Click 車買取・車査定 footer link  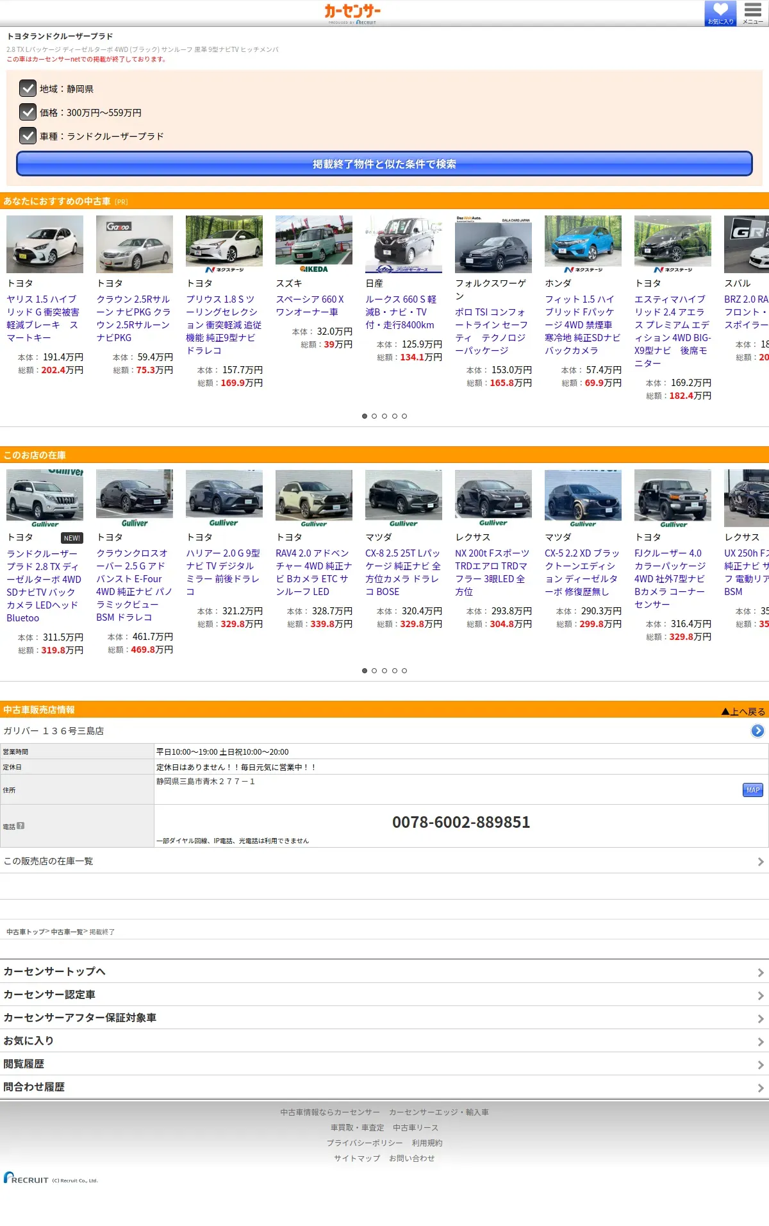[358, 1128]
